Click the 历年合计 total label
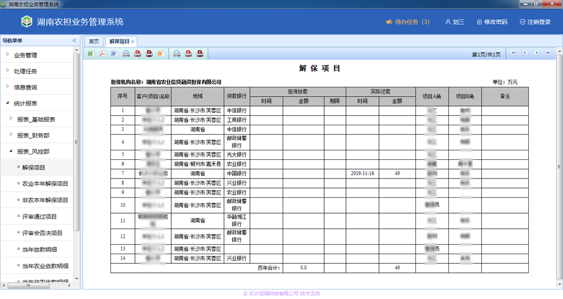The image size is (563, 299). point(269,268)
